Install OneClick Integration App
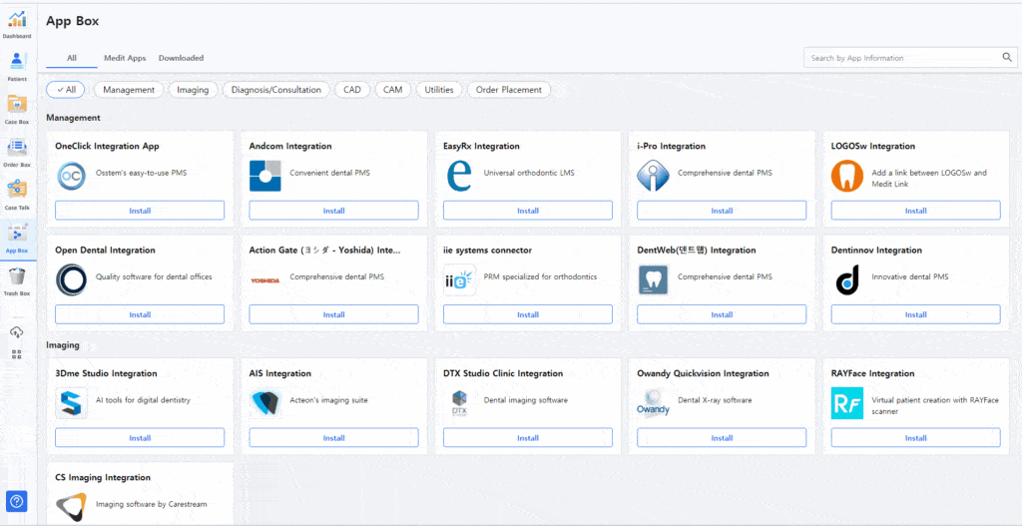This screenshot has width=1022, height=526. coord(140,211)
